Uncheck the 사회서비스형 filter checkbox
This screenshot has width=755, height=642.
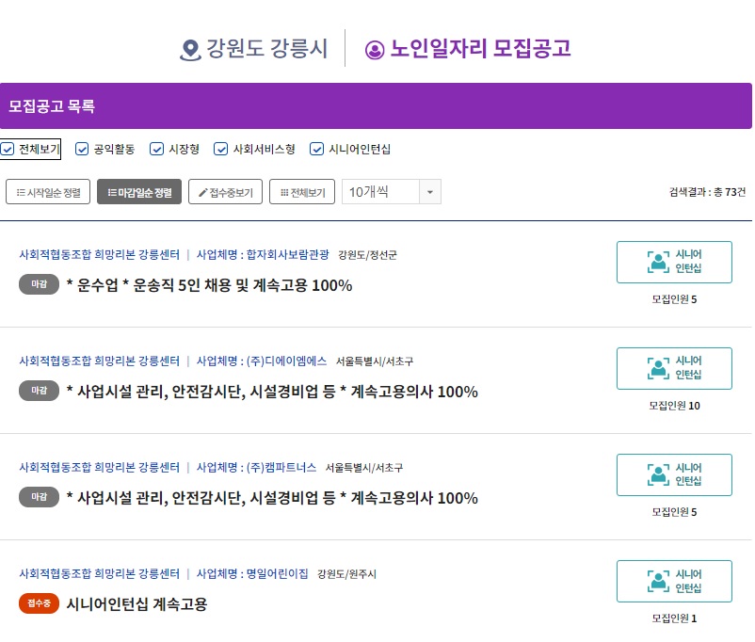[x=220, y=150]
